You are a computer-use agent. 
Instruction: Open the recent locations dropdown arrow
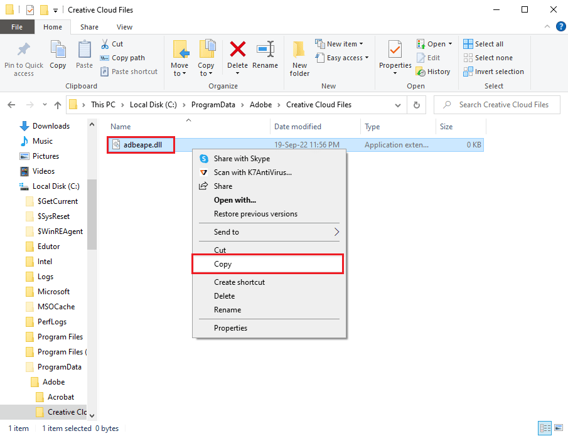pyautogui.click(x=45, y=105)
